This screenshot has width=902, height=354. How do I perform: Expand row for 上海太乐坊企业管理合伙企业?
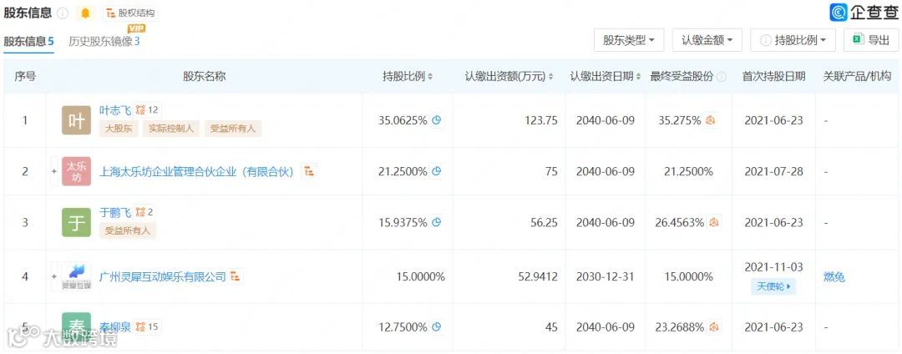click(x=54, y=171)
